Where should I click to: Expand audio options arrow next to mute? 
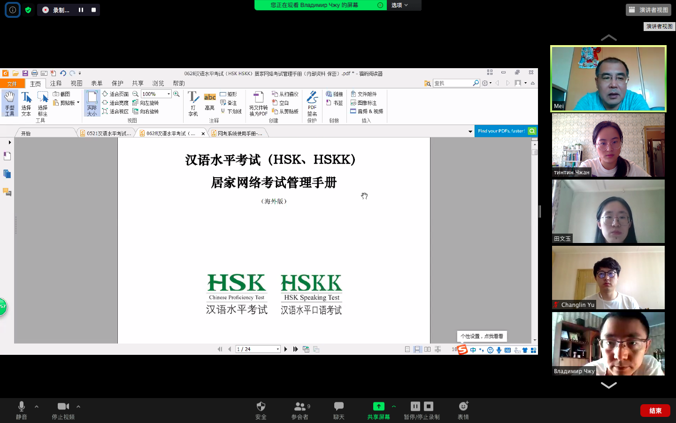(37, 407)
